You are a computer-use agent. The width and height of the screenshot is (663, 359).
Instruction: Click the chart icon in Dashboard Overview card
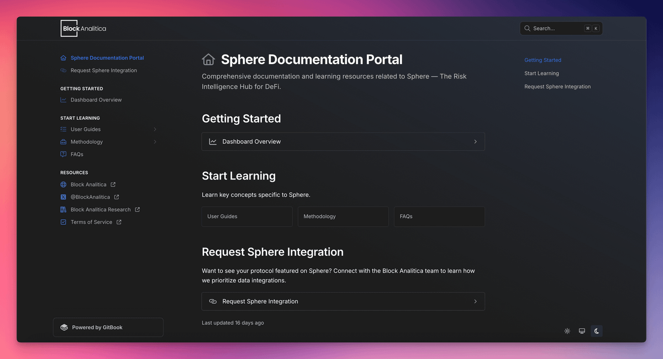coord(213,142)
